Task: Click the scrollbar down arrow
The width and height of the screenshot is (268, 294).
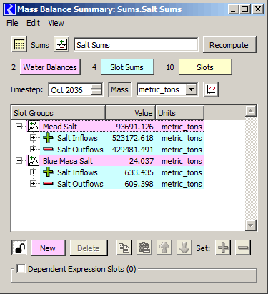Action: (x=251, y=225)
